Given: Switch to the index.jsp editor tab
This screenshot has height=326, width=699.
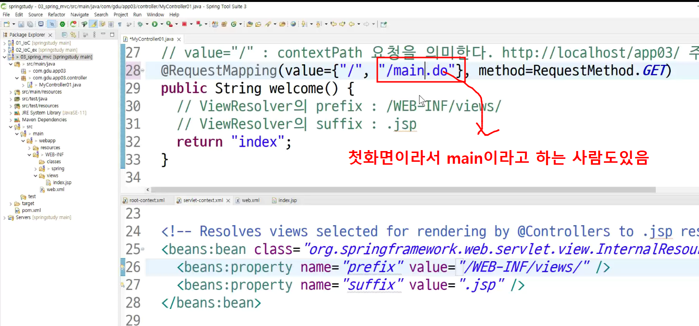Looking at the screenshot, I should pyautogui.click(x=287, y=200).
